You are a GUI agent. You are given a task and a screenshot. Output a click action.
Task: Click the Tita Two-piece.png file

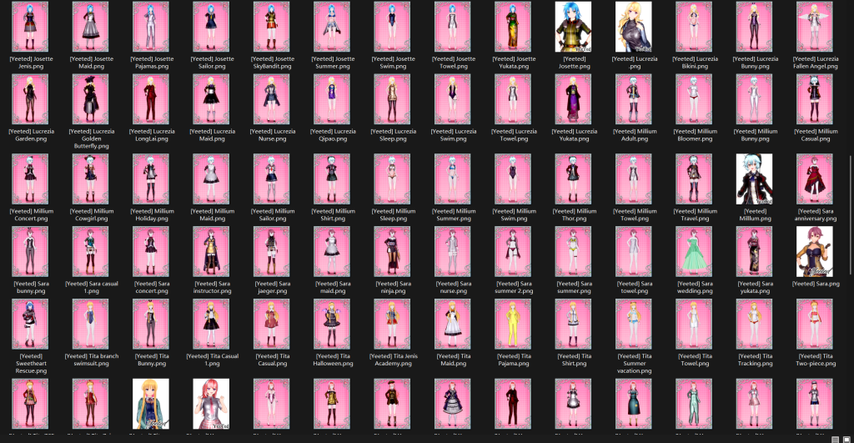click(815, 325)
